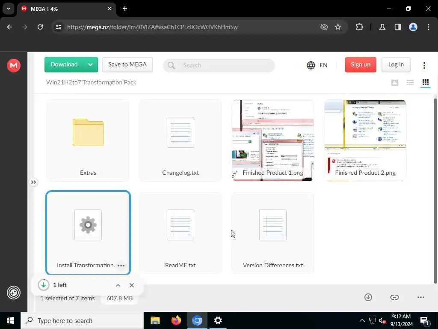
Task: Show hidden system tray icons
Action: click(362, 320)
